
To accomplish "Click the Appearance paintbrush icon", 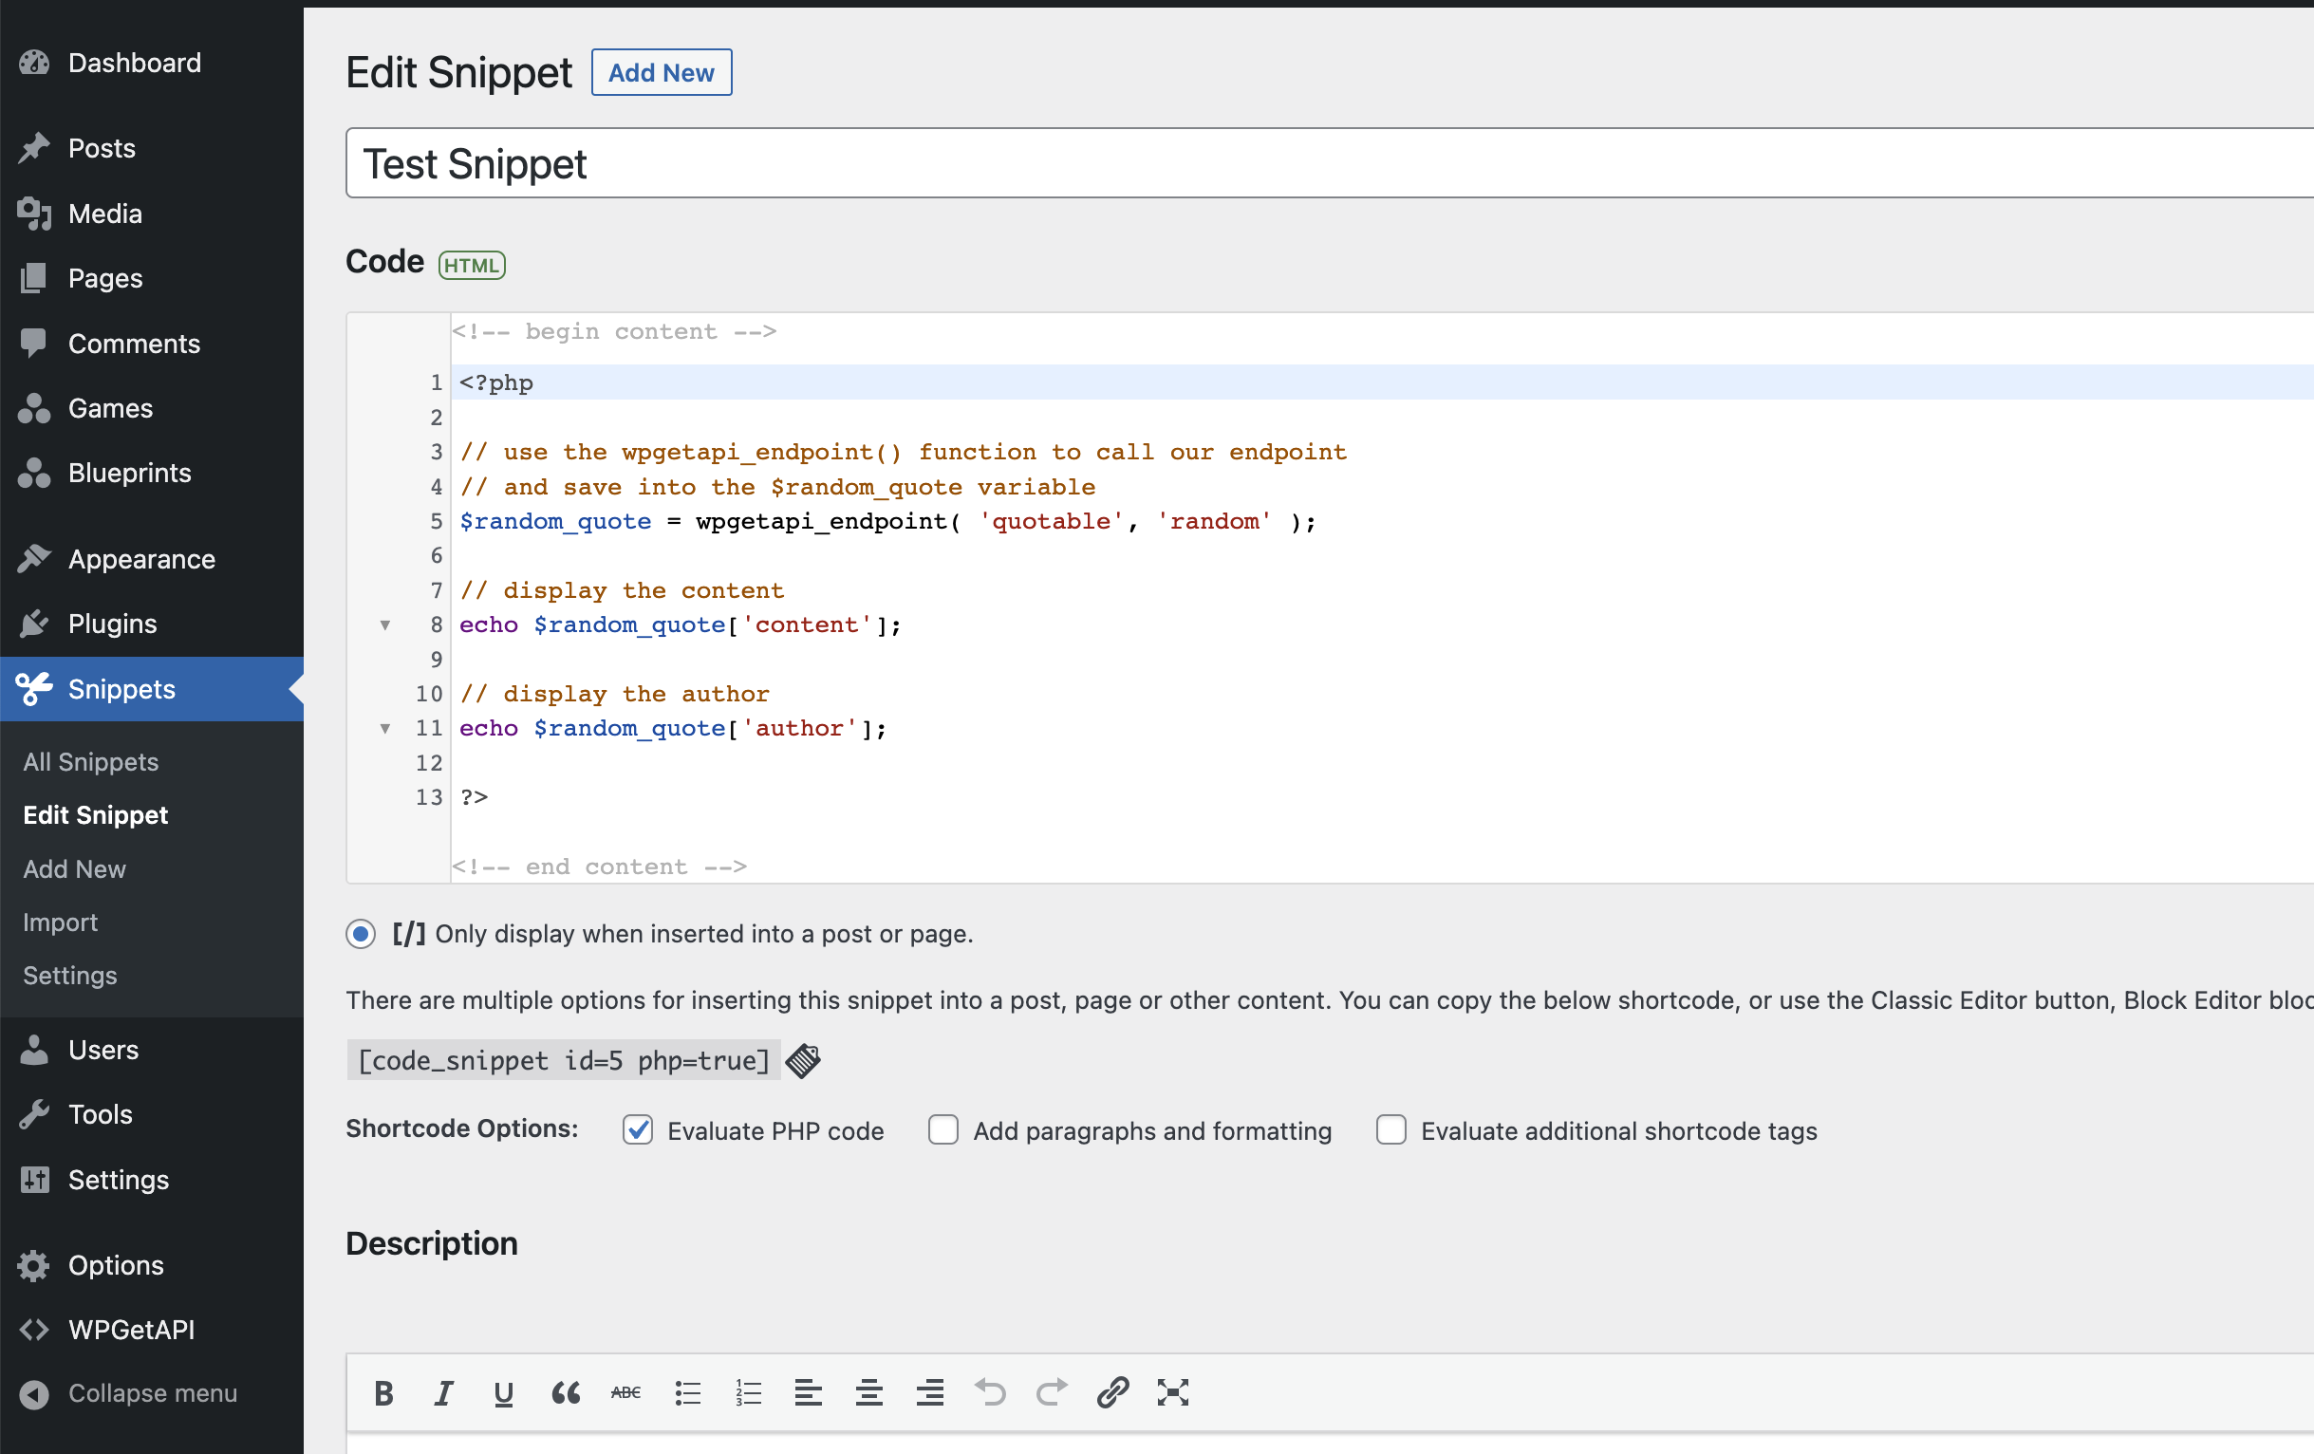I will 33,558.
